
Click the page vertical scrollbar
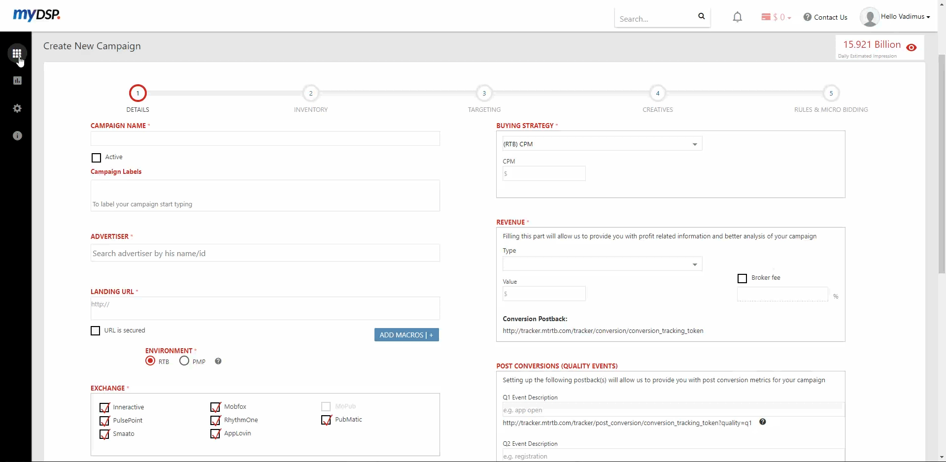pos(942,164)
